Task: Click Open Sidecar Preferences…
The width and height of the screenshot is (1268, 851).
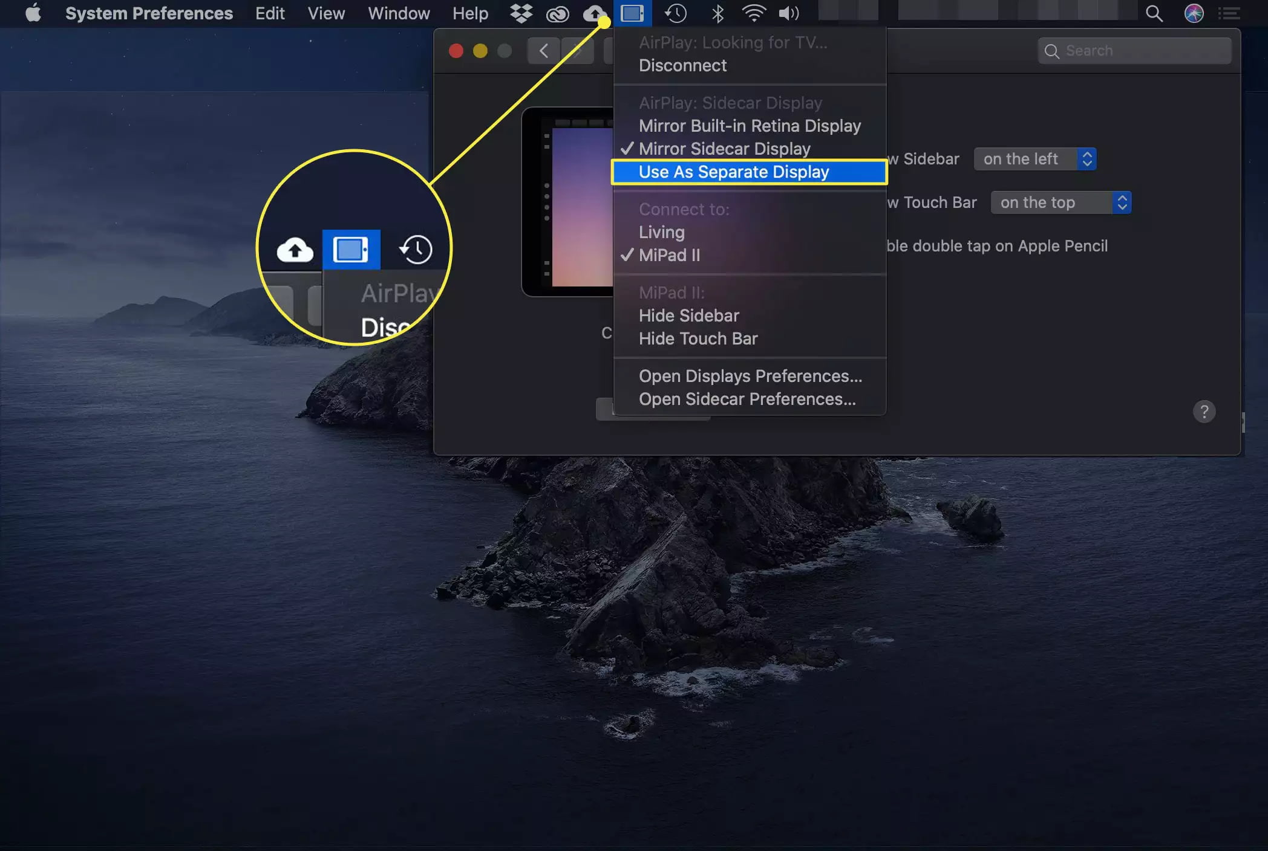Action: pyautogui.click(x=747, y=399)
